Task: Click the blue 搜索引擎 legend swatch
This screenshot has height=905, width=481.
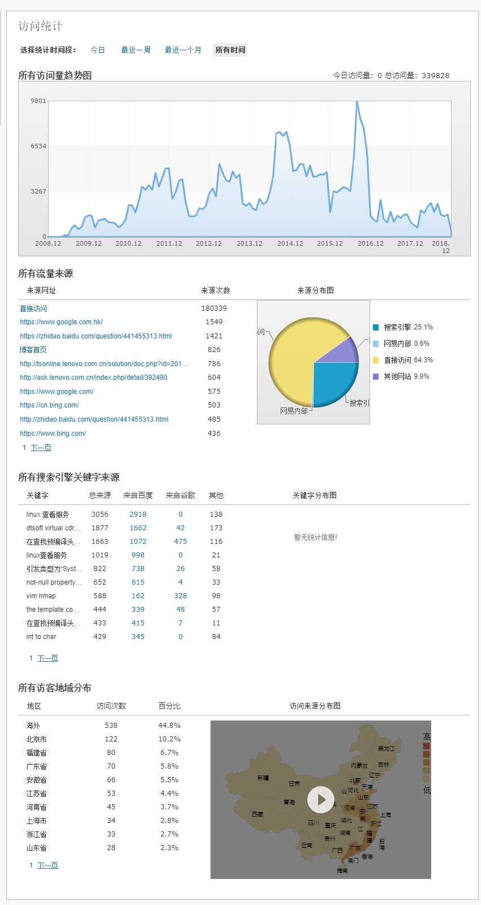Action: (x=376, y=327)
